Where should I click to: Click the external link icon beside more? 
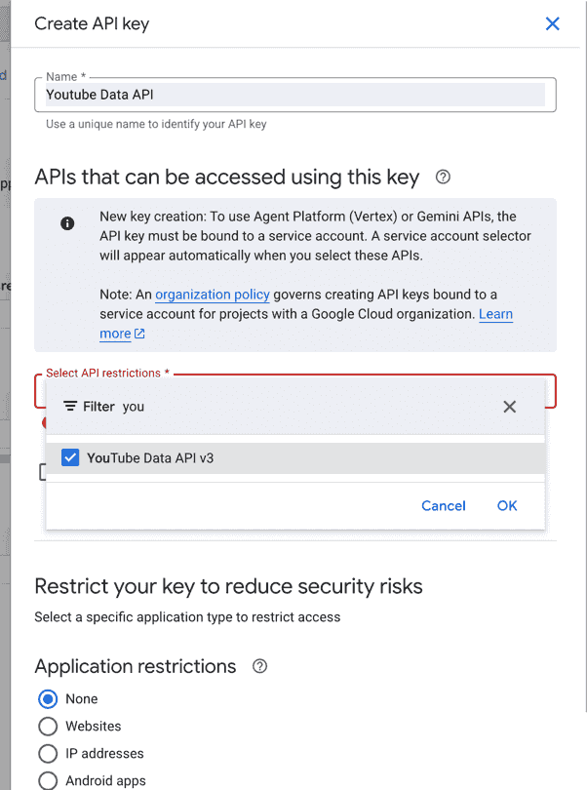pos(139,334)
